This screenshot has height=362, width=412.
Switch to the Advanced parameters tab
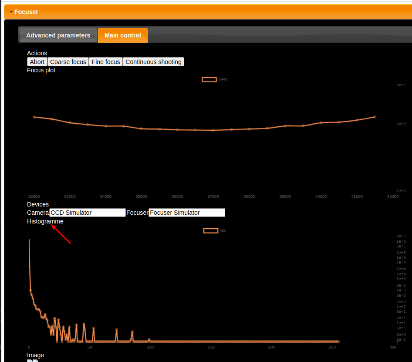pyautogui.click(x=58, y=35)
